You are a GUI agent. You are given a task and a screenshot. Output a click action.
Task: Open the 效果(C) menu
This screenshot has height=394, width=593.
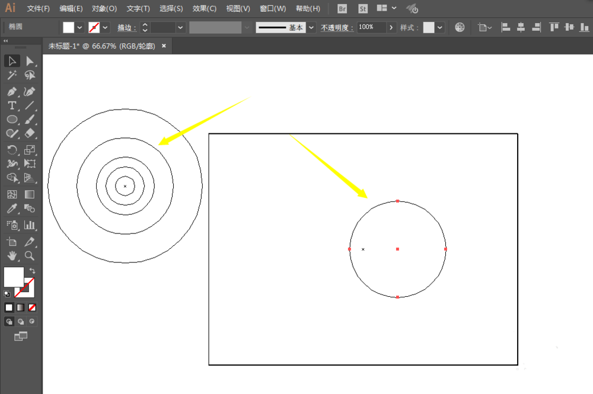(x=205, y=9)
